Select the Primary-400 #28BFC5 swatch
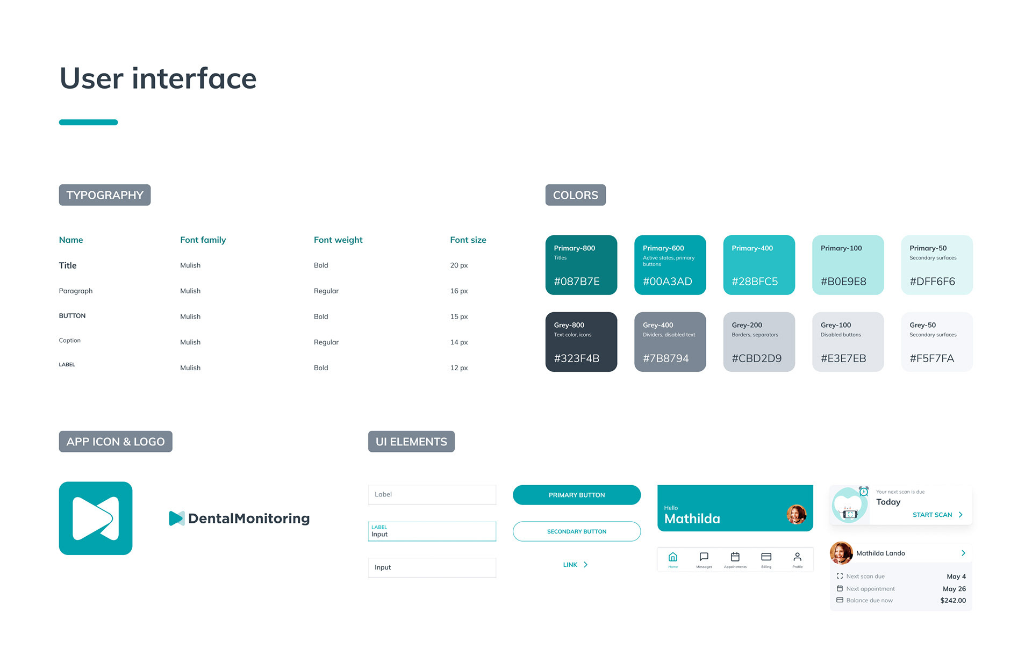 pos(759,265)
